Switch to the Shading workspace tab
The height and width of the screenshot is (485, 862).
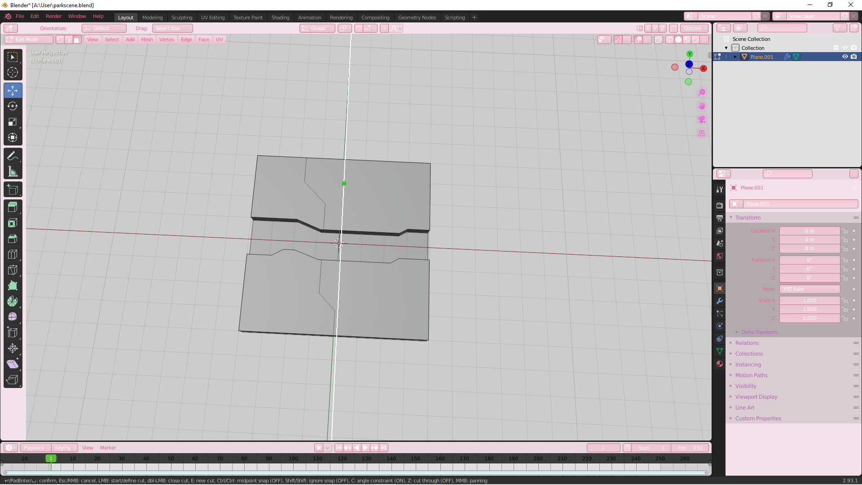[x=280, y=18]
